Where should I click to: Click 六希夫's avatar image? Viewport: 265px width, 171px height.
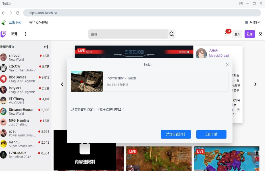(201, 53)
